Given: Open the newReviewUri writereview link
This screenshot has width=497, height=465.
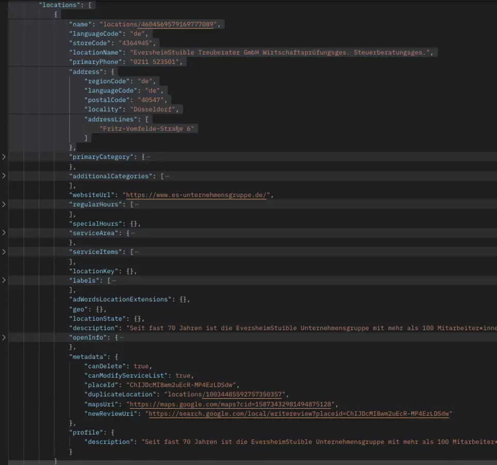Looking at the screenshot, I should pyautogui.click(x=299, y=413).
